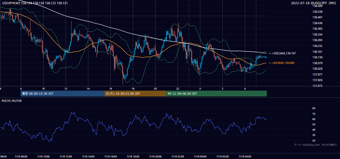The height and width of the screenshot is (159, 340).
Task: Click RSI scale value 30
Action: pyautogui.click(x=314, y=135)
